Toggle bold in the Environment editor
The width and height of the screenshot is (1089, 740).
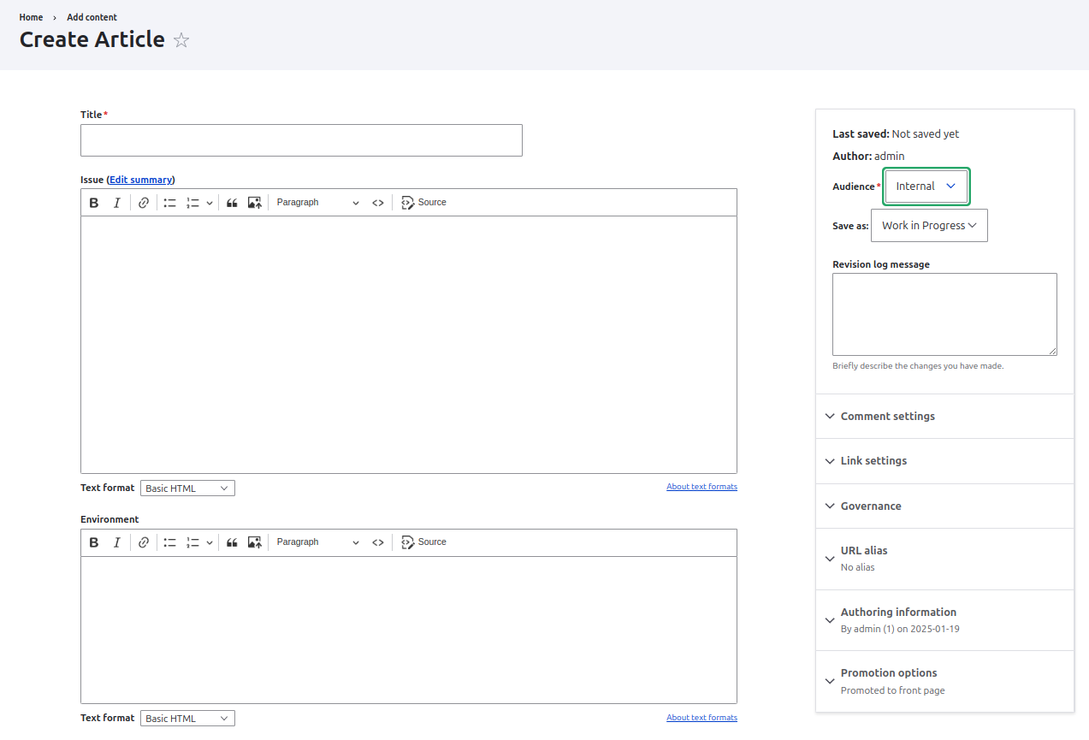pos(94,542)
